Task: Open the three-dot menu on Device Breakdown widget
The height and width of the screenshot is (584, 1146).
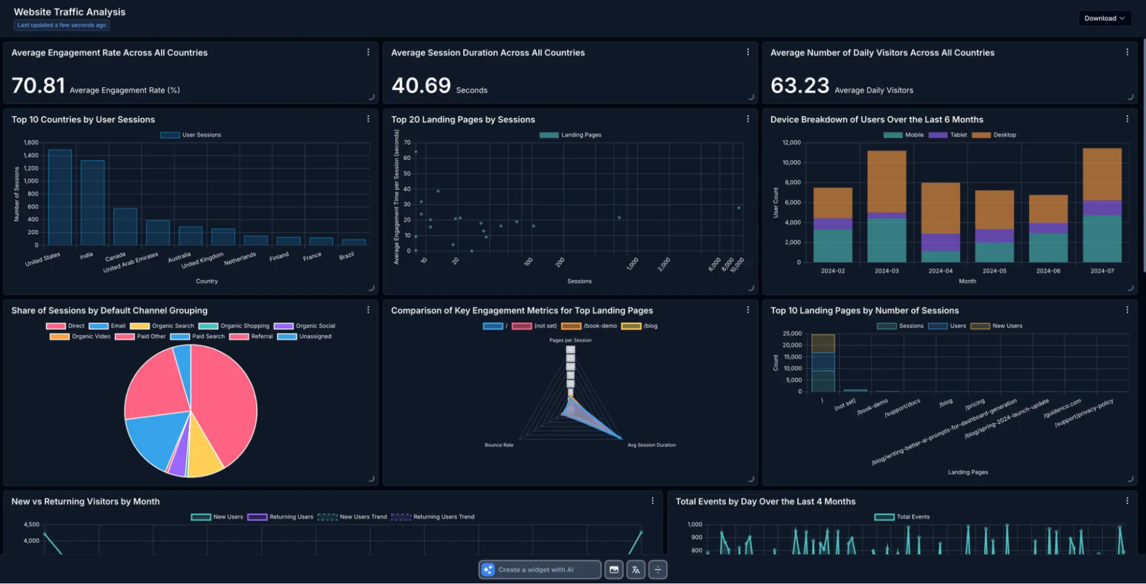Action: pos(1127,118)
